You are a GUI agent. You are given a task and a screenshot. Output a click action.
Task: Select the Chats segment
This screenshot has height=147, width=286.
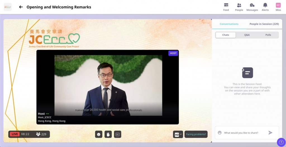coord(226,35)
